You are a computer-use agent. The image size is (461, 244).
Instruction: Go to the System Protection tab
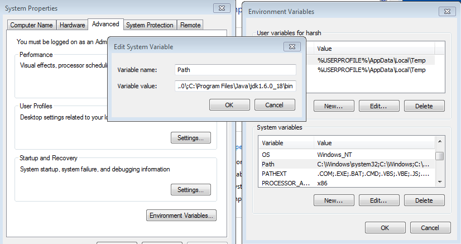click(x=150, y=25)
